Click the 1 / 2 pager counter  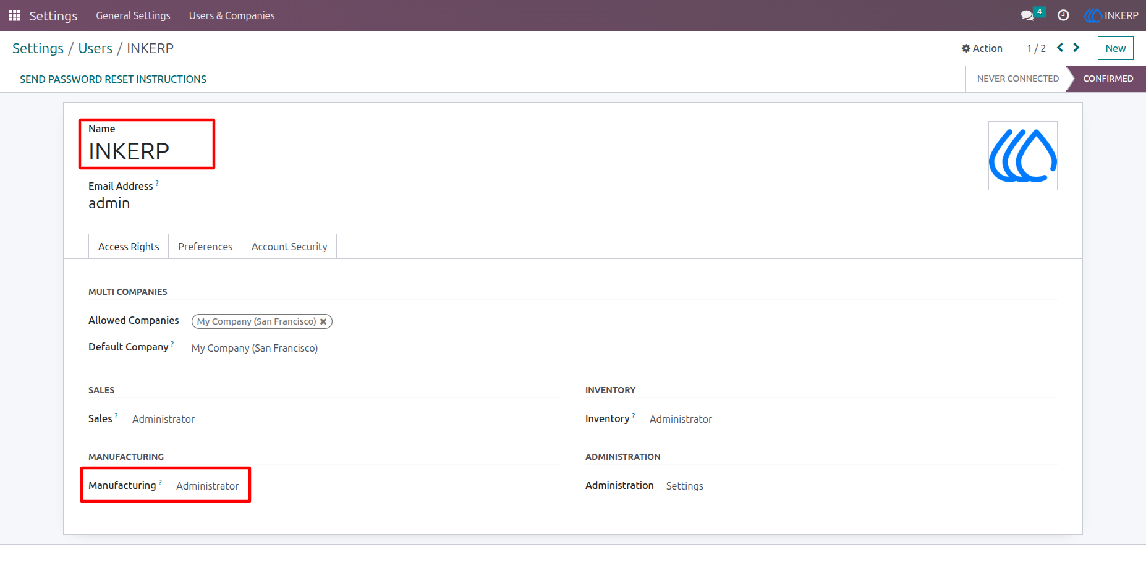point(1036,48)
